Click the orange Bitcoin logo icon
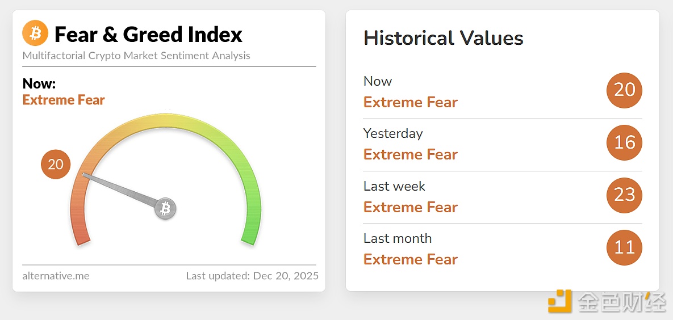This screenshot has width=673, height=320. [x=35, y=33]
